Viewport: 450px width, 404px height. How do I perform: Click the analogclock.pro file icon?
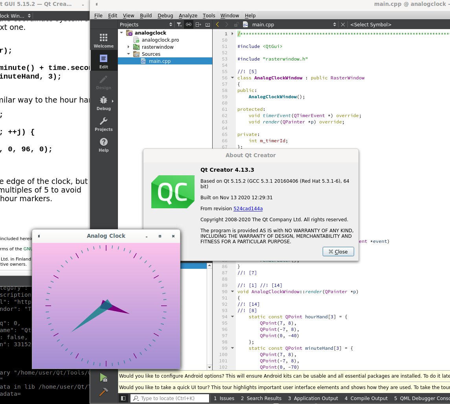(136, 40)
